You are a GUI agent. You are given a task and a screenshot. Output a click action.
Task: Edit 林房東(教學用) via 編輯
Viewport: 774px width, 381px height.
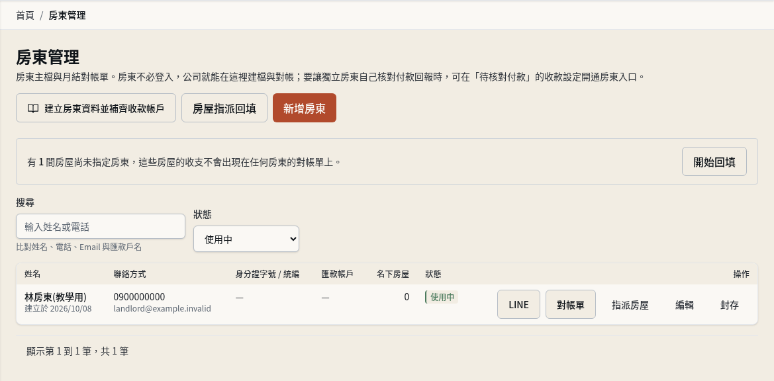pyautogui.click(x=685, y=305)
